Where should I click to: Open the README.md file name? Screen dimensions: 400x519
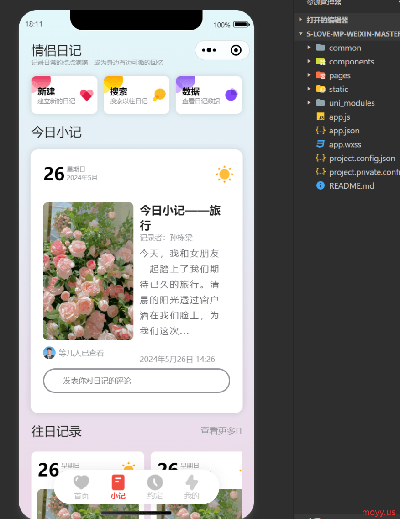351,186
